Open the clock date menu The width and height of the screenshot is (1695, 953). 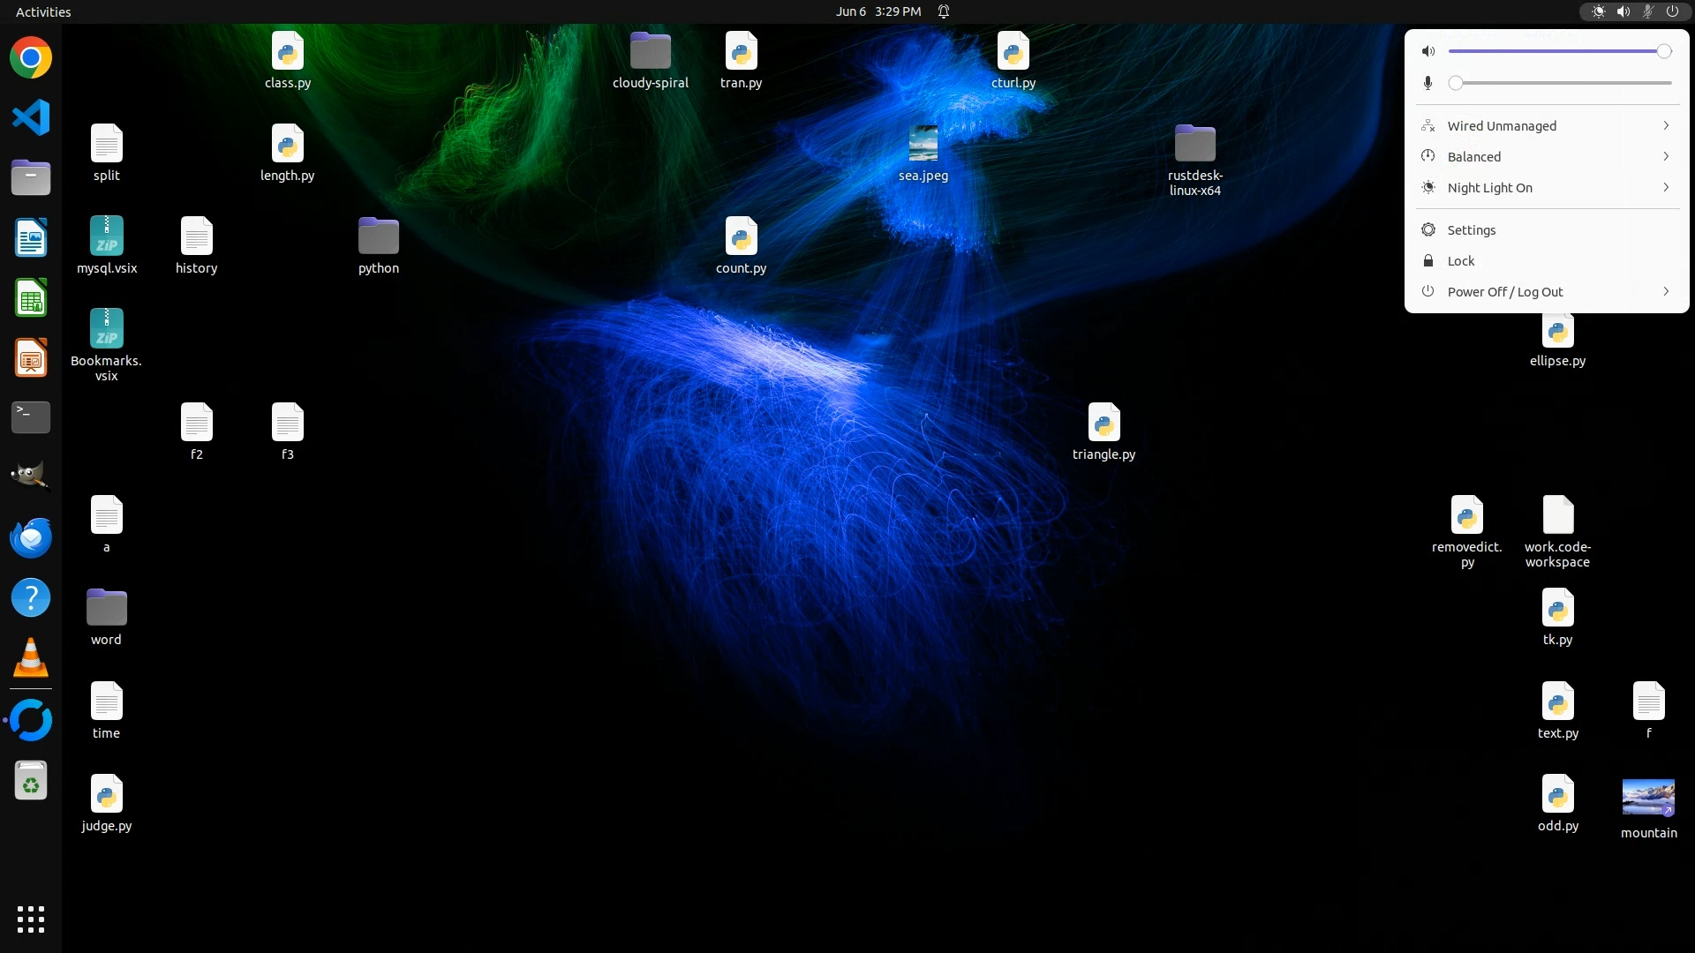point(878,11)
